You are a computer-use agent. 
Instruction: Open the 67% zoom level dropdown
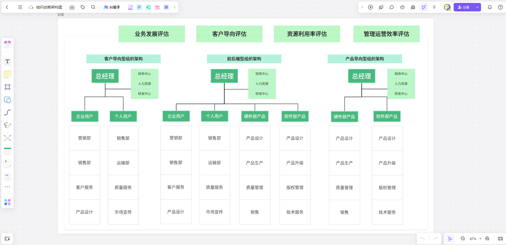point(475,239)
